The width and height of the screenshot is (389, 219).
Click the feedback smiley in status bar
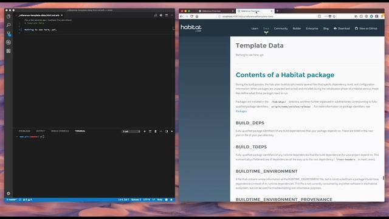coord(167,200)
